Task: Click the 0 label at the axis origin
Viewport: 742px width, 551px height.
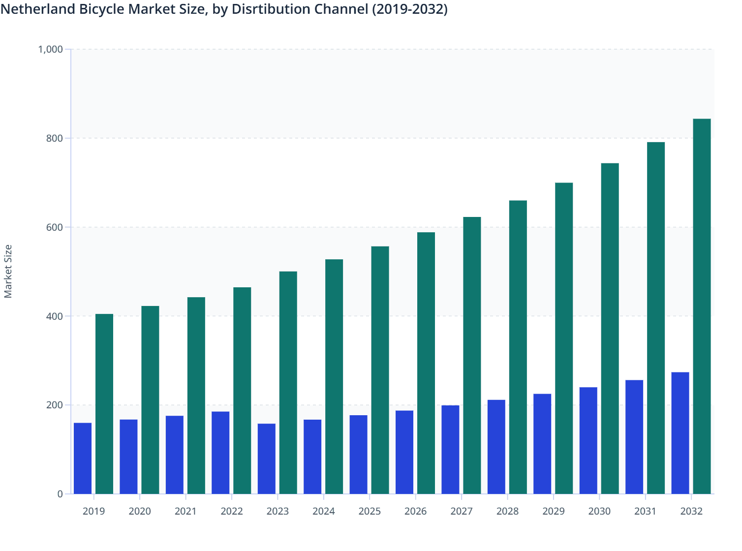Action: pyautogui.click(x=61, y=493)
